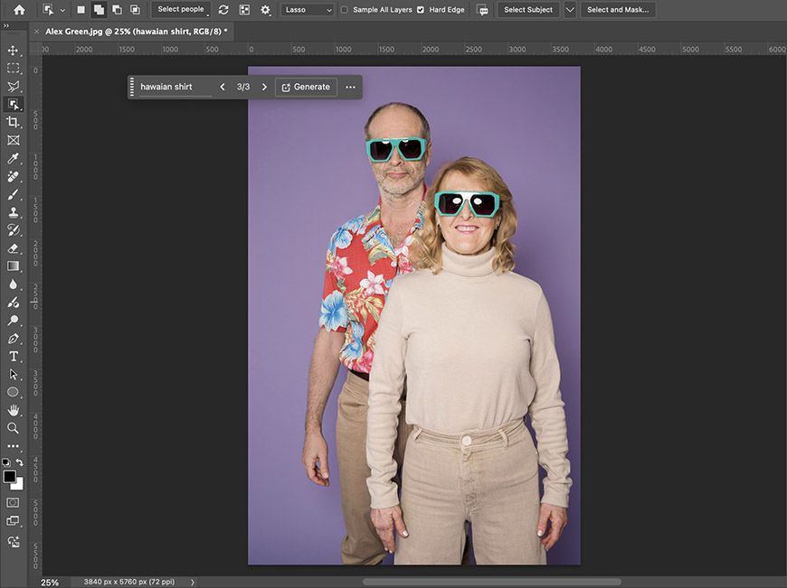Swap foreground and background colors
The height and width of the screenshot is (588, 787).
tap(20, 462)
